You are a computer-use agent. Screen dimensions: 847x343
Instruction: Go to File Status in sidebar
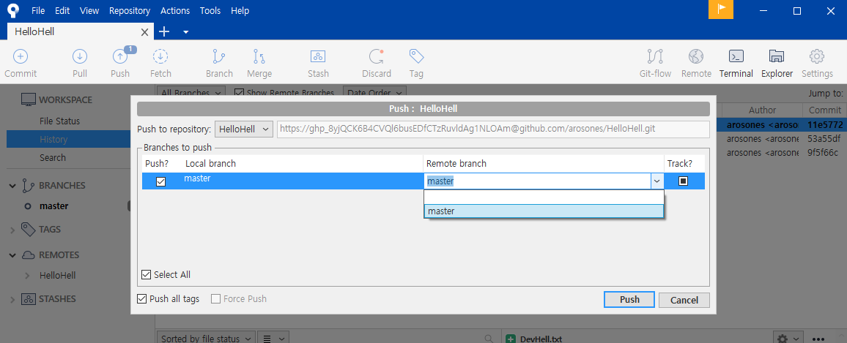[x=59, y=121]
